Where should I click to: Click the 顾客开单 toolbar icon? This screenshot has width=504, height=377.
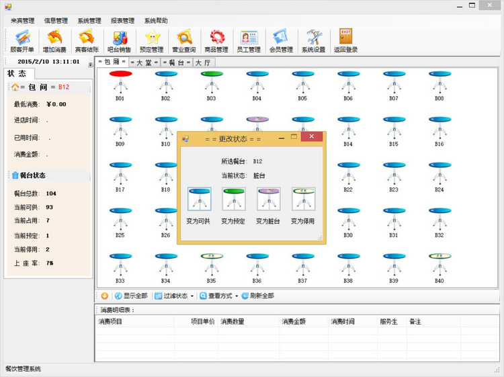pos(22,40)
